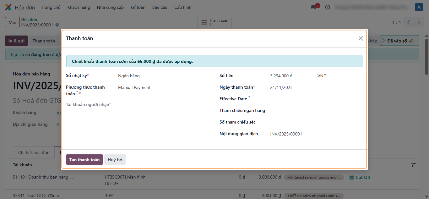Screen dimensions: 429x199
Task: Go to the next record arrow
Action: point(419,22)
